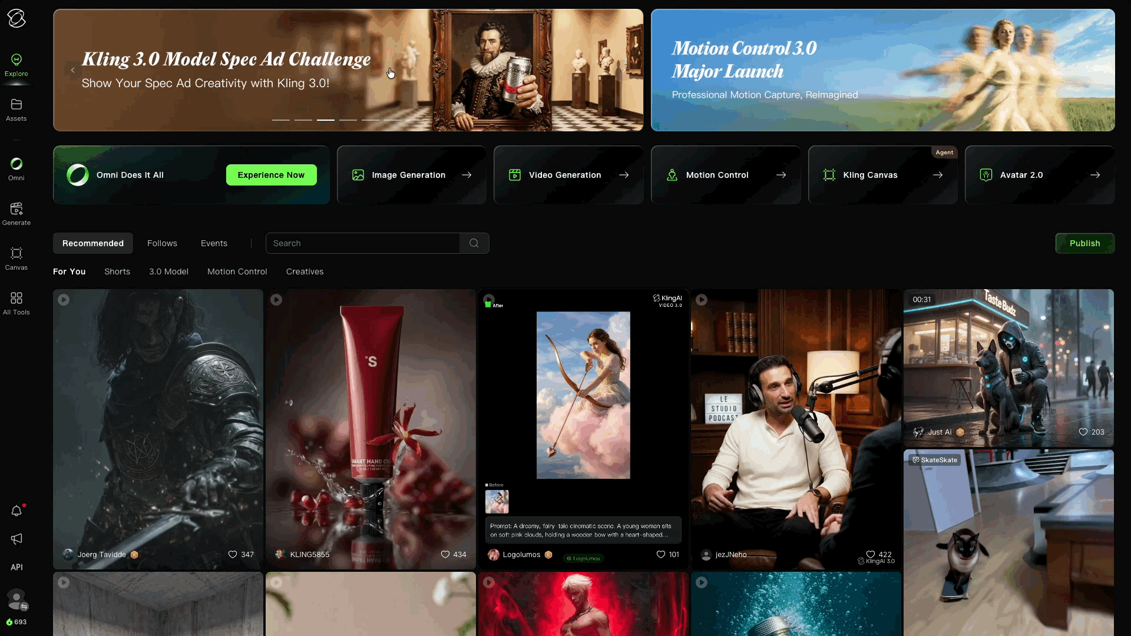The height and width of the screenshot is (636, 1131).
Task: Open Canvas from the left sidebar
Action: tap(16, 254)
